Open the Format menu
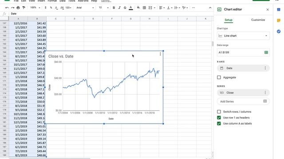This screenshot has width=284, height=159. (52, 1)
